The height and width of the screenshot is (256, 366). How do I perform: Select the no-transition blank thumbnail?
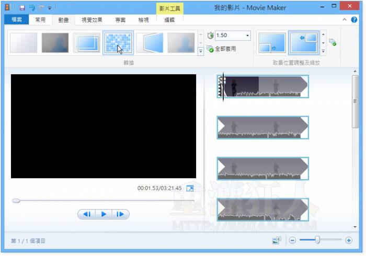point(24,43)
